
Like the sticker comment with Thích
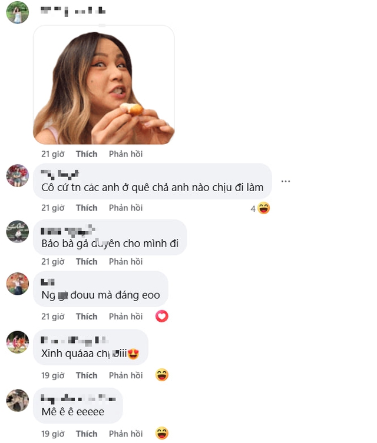(x=87, y=154)
